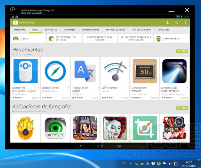Open the Wifi Analyzer icon

pos(115,71)
